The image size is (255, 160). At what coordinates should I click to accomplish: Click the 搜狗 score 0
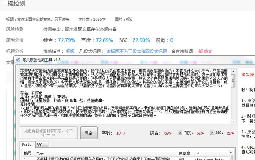point(172,40)
